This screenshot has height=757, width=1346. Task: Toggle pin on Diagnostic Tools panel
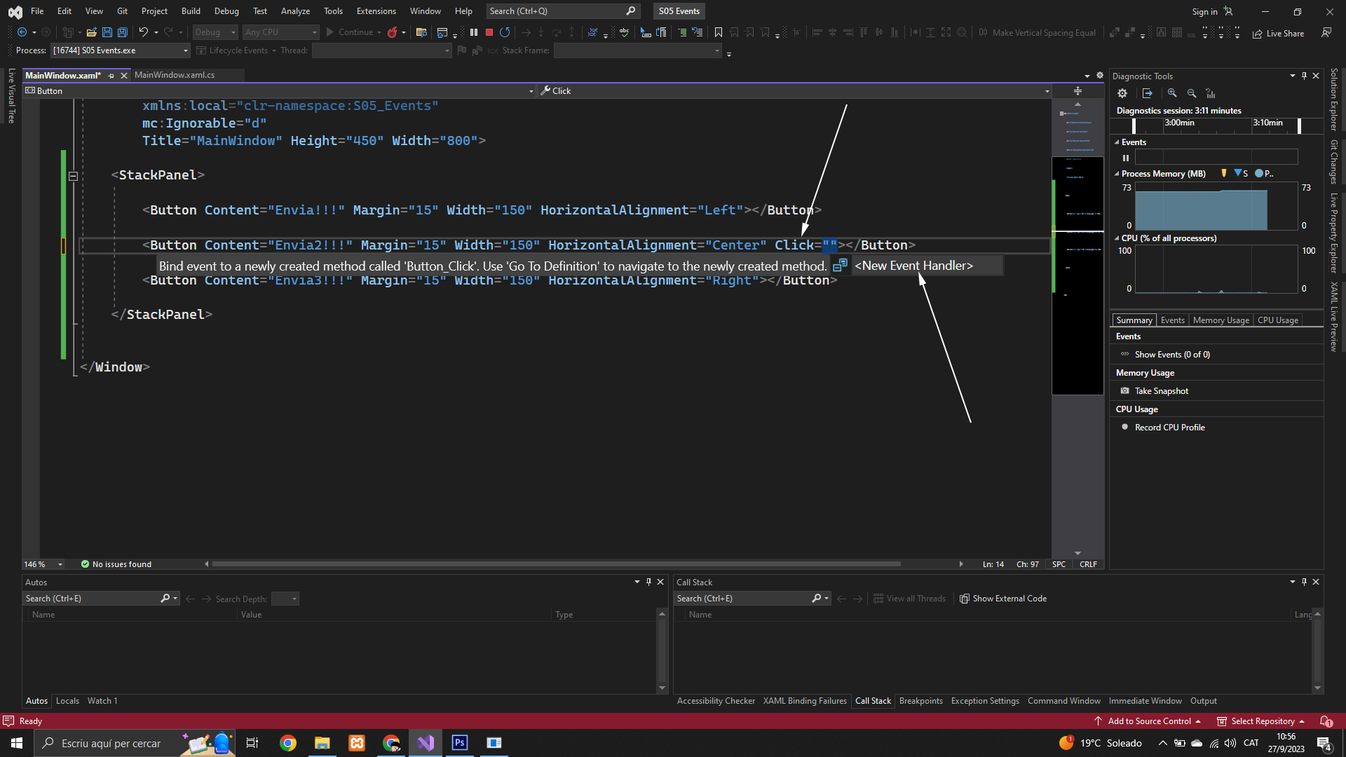[x=1304, y=76]
